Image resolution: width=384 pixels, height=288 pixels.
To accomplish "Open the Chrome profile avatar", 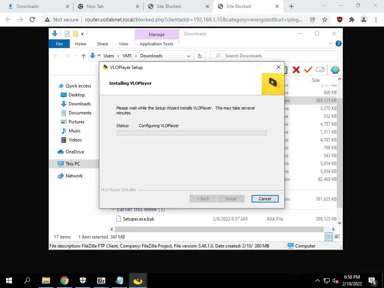I will pyautogui.click(x=364, y=19).
